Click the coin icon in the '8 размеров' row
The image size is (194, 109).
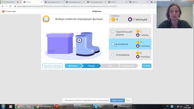click(x=138, y=42)
